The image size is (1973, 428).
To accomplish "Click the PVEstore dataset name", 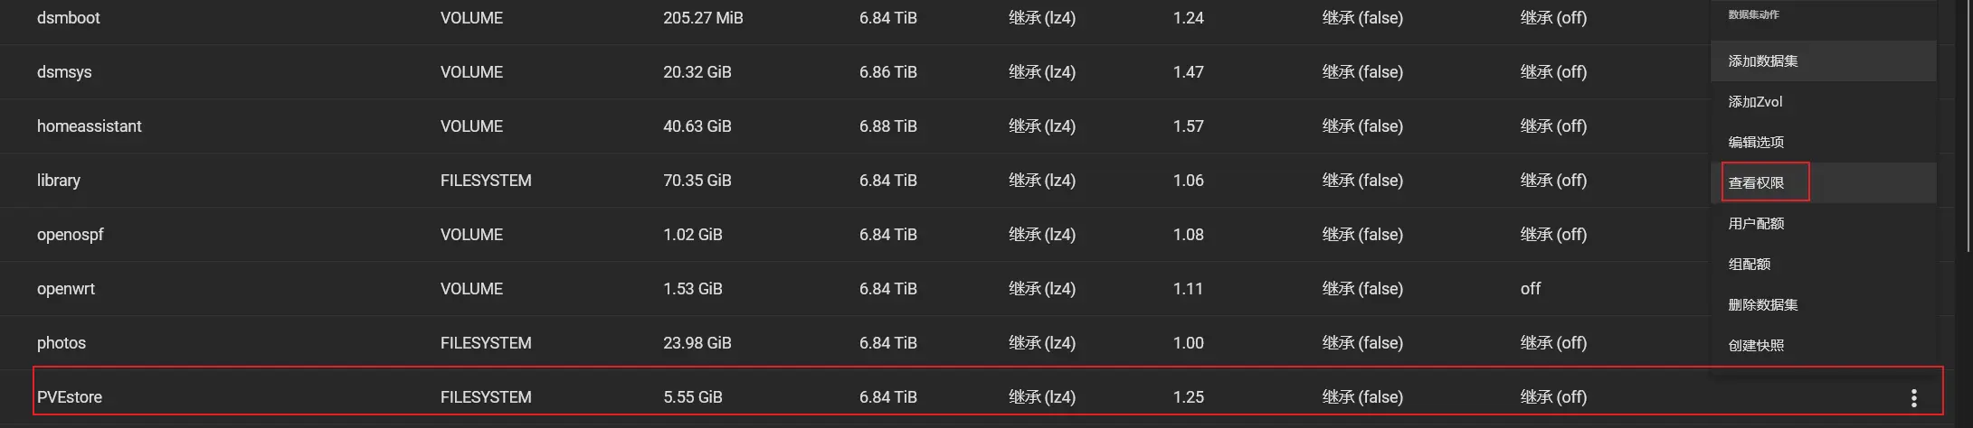I will point(70,397).
